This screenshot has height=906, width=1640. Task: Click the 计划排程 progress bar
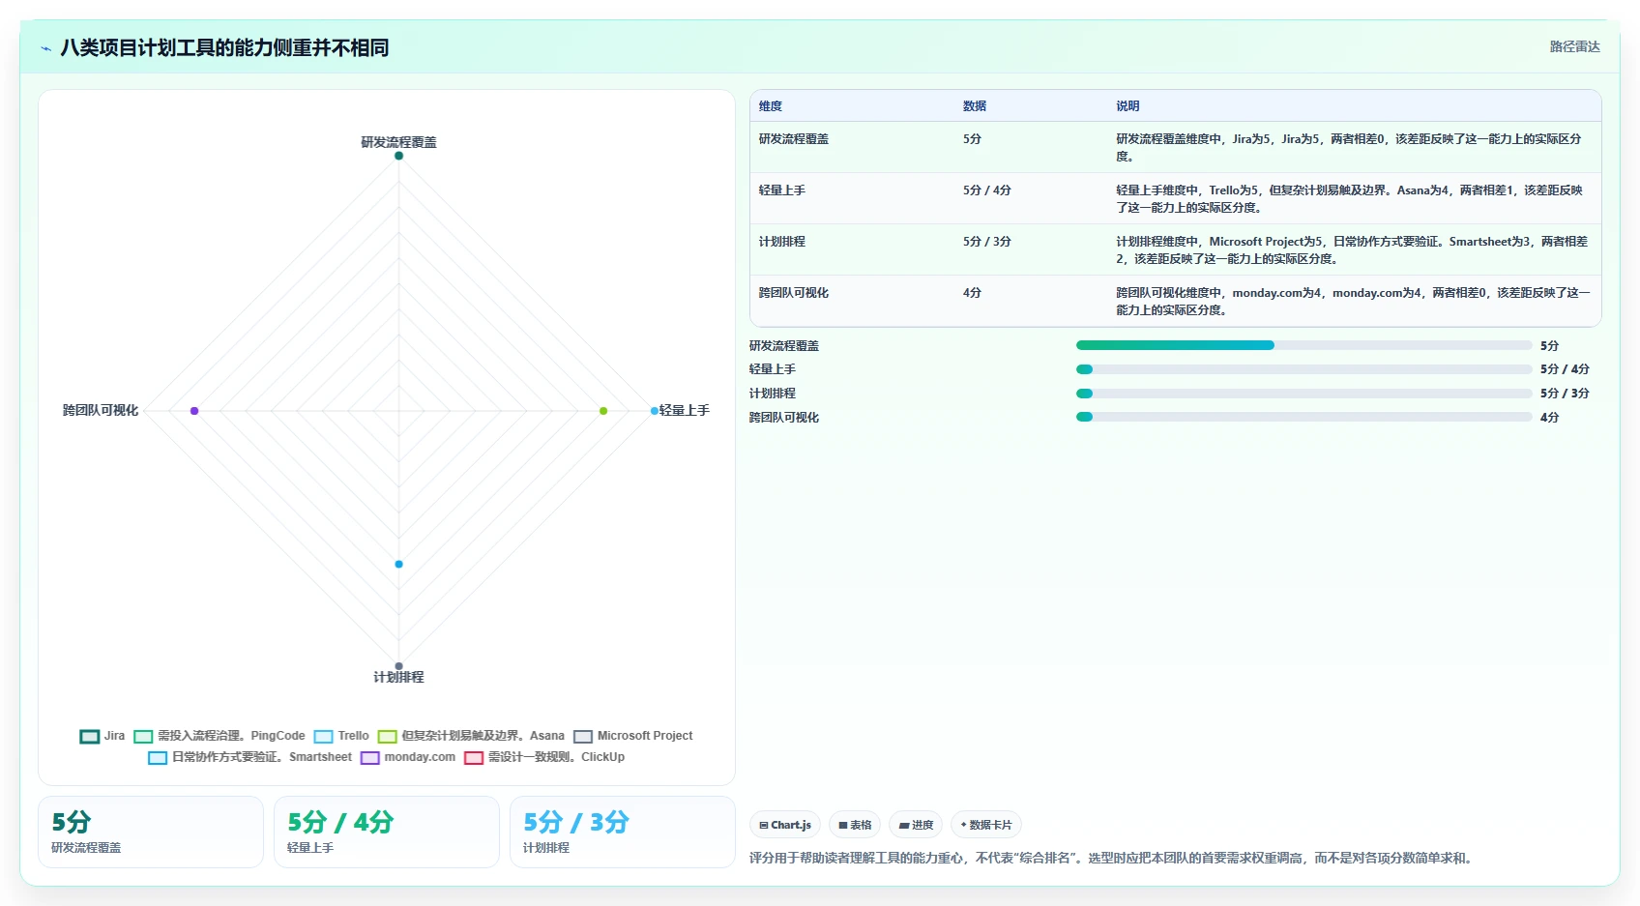(x=1303, y=394)
